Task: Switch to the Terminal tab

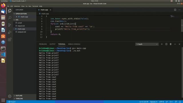Action: pos(62,44)
